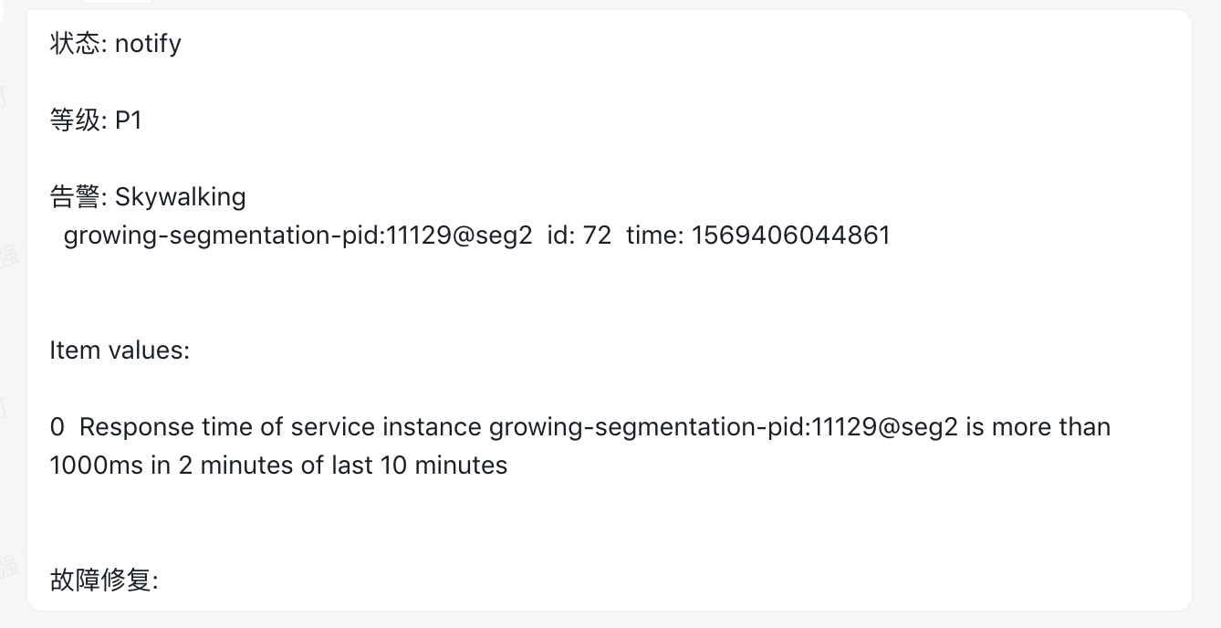This screenshot has height=628, width=1221.
Task: Click the word time before the timestamp
Action: pyautogui.click(x=652, y=235)
